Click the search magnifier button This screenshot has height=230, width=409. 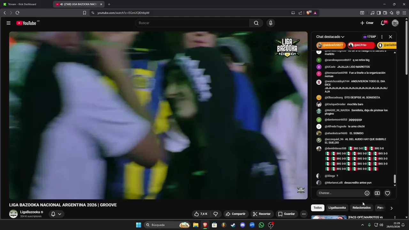tap(256, 23)
